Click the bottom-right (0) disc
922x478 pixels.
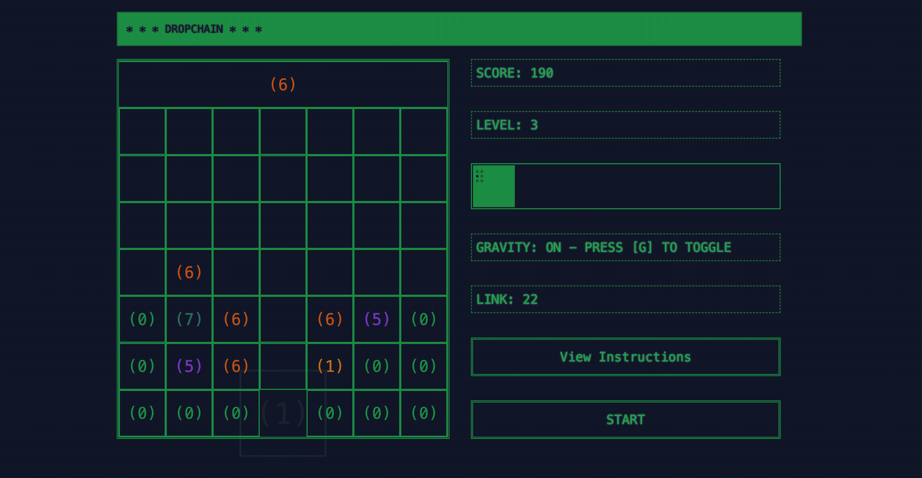[424, 413]
